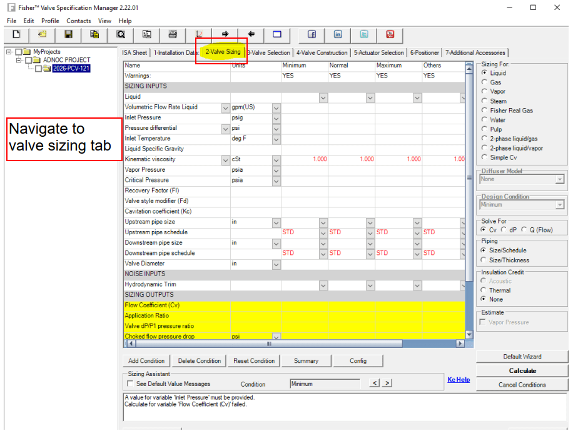Open the Profile menu
Image resolution: width=573 pixels, height=431 pixels.
50,21
